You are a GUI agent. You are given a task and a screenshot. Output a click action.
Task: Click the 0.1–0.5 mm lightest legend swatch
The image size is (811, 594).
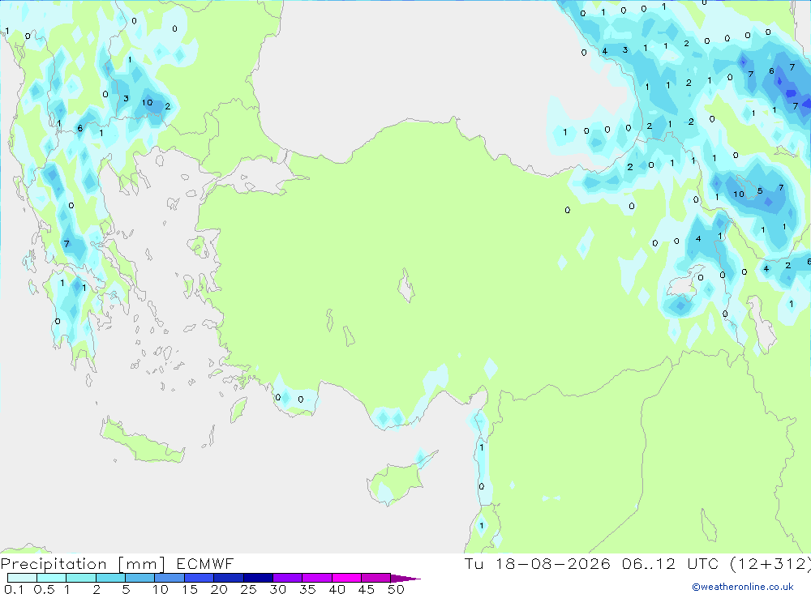pyautogui.click(x=22, y=578)
